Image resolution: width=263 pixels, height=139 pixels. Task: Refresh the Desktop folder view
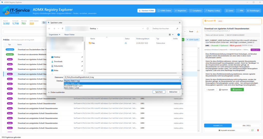148,29
